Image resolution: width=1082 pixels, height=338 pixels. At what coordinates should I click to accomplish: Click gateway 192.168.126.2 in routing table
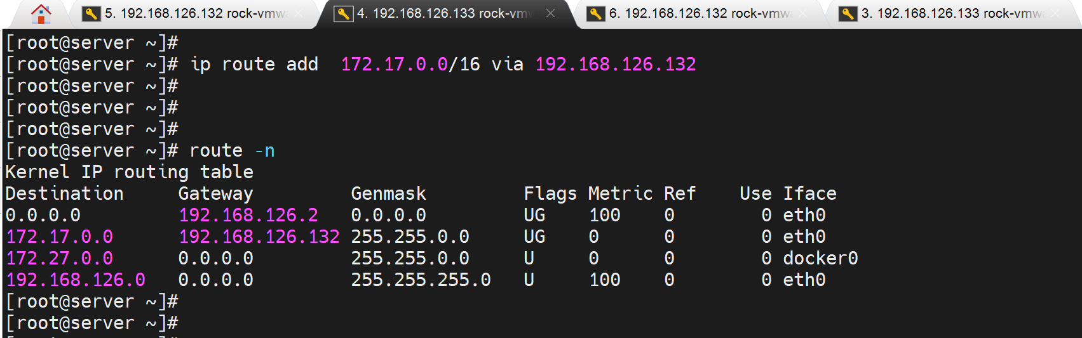[248, 216]
